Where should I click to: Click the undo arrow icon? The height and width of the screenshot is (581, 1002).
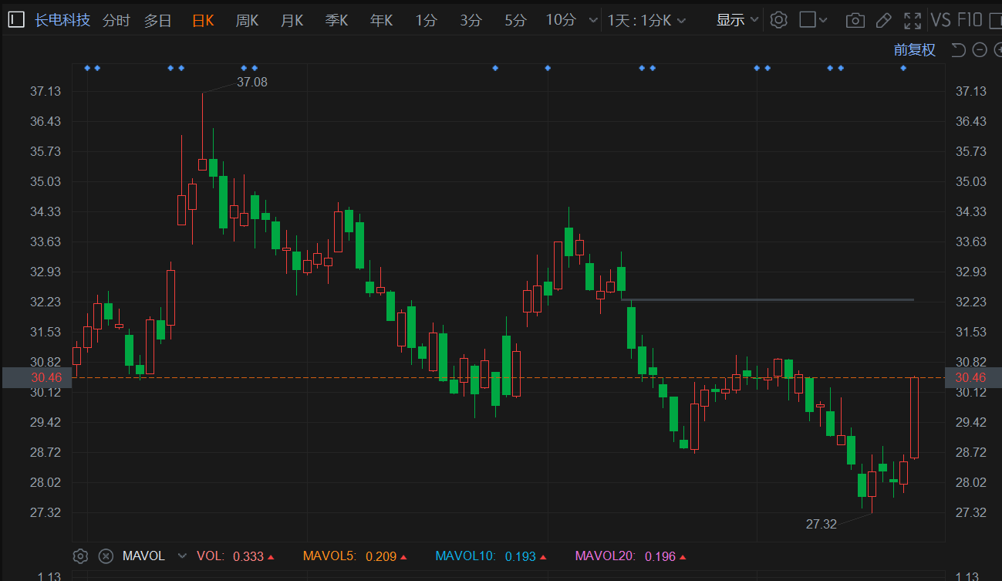958,50
